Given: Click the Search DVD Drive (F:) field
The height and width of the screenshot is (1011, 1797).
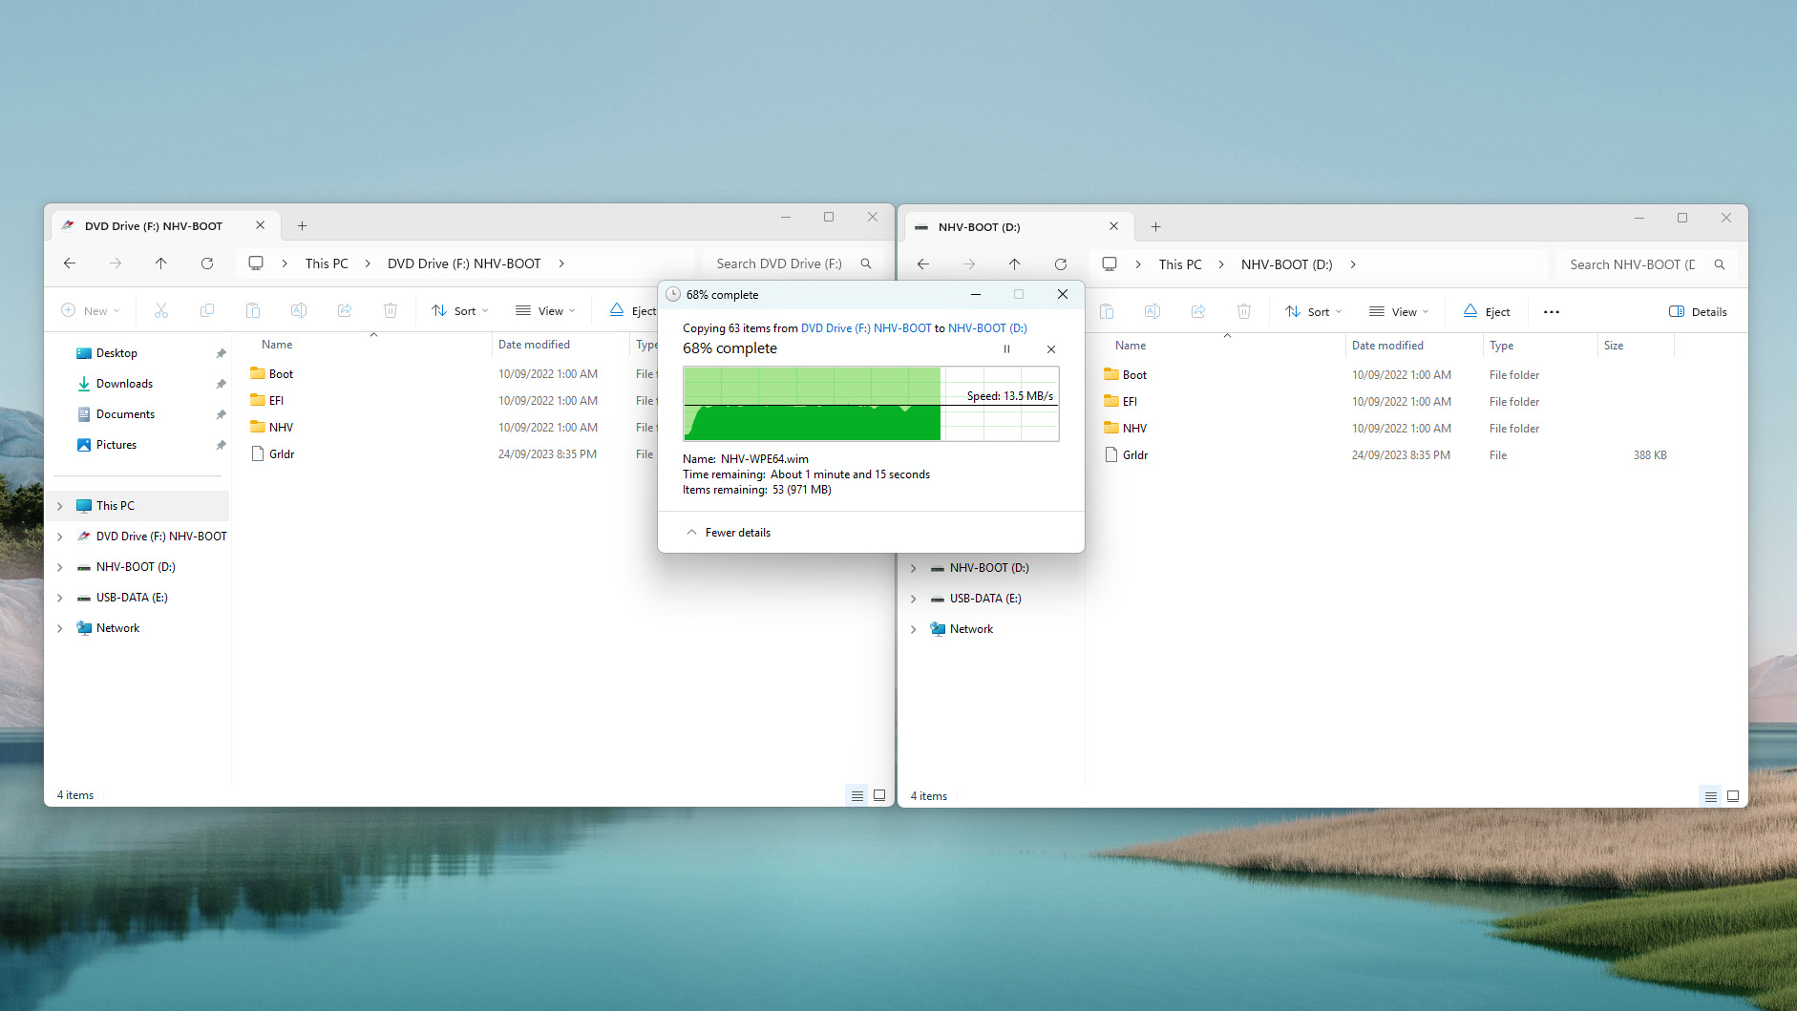Looking at the screenshot, I should click(x=779, y=263).
